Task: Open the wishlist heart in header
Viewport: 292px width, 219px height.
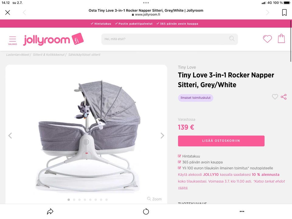Action: (x=267, y=39)
